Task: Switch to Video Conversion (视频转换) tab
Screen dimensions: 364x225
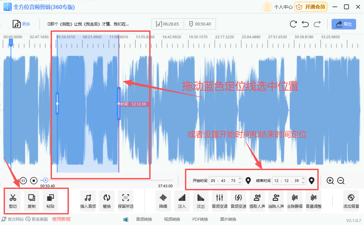Action: [172, 219]
